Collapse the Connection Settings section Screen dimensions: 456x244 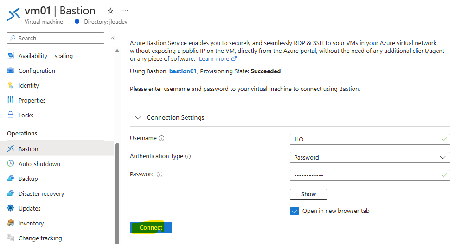pos(138,118)
